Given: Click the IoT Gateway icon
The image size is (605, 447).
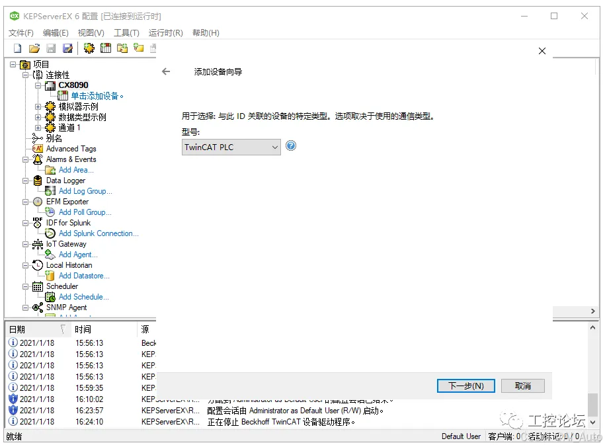Looking at the screenshot, I should coord(38,244).
